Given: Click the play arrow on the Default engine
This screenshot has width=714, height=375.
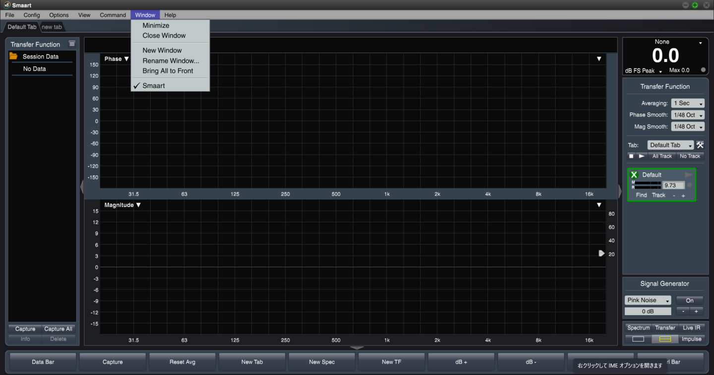Looking at the screenshot, I should click(688, 174).
